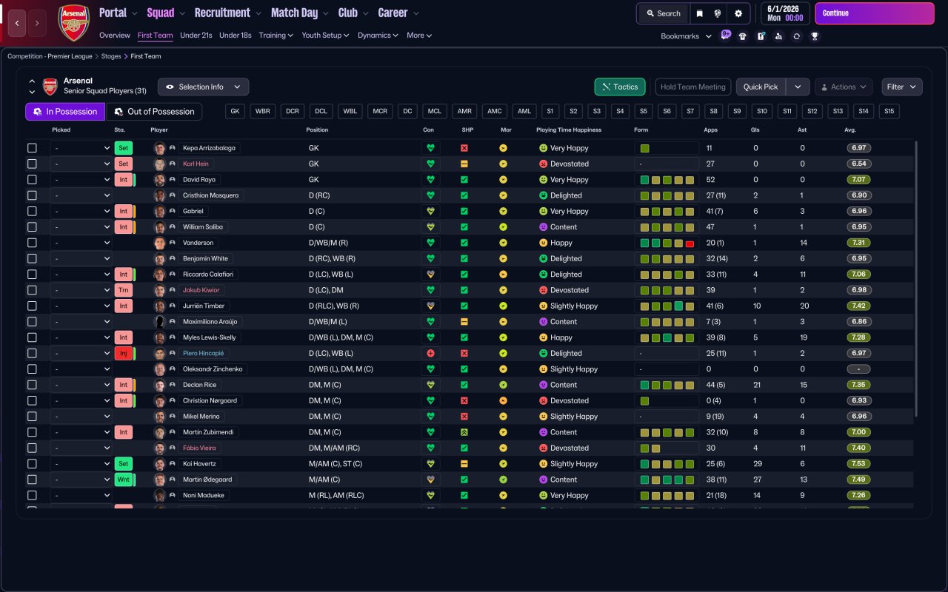The width and height of the screenshot is (948, 592).
Task: Tick the checkbox for Mikel Merino
Action: (x=32, y=417)
